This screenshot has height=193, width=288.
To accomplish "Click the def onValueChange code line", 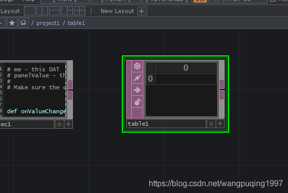I will click(x=36, y=111).
